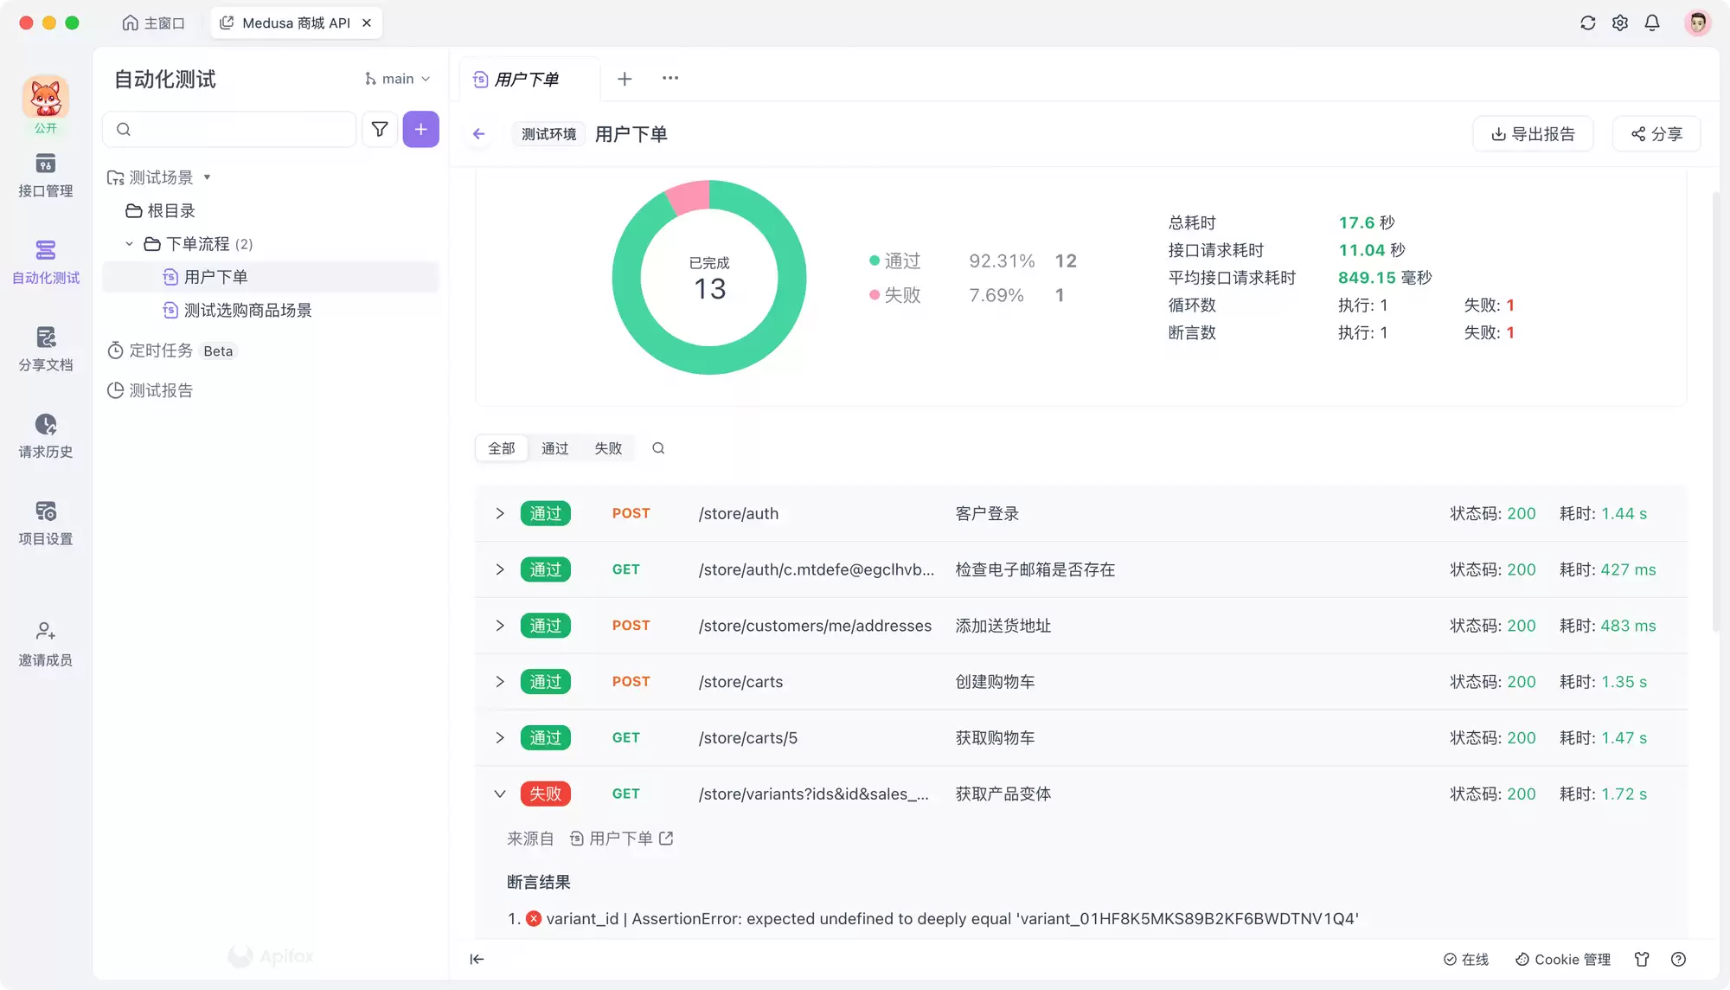This screenshot has height=990, width=1730.
Task: Click the 导出报告 button
Action: click(1533, 134)
